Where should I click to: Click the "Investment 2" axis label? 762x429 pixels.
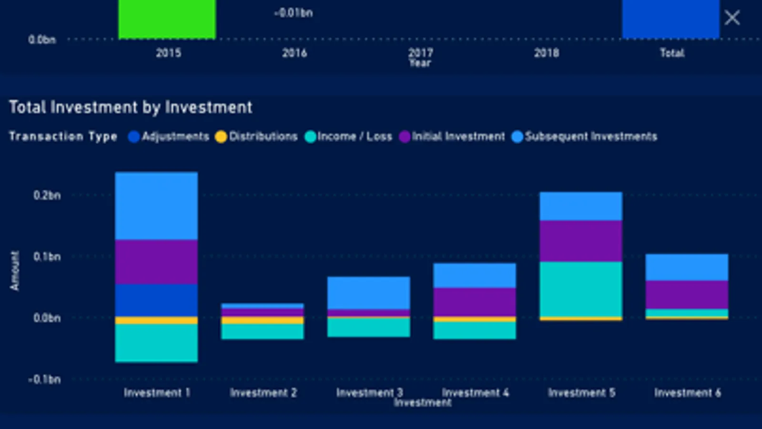tap(263, 393)
